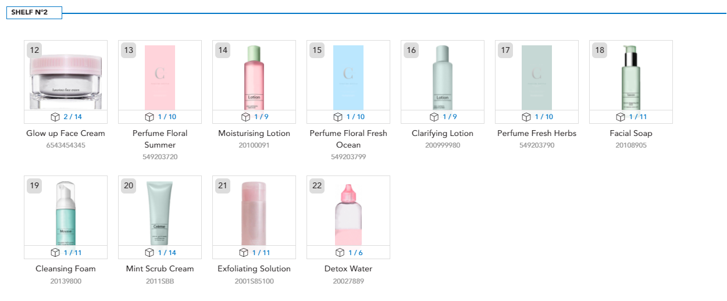
Task: Select the Perfume Fresh Herbs product image
Action: 537,77
